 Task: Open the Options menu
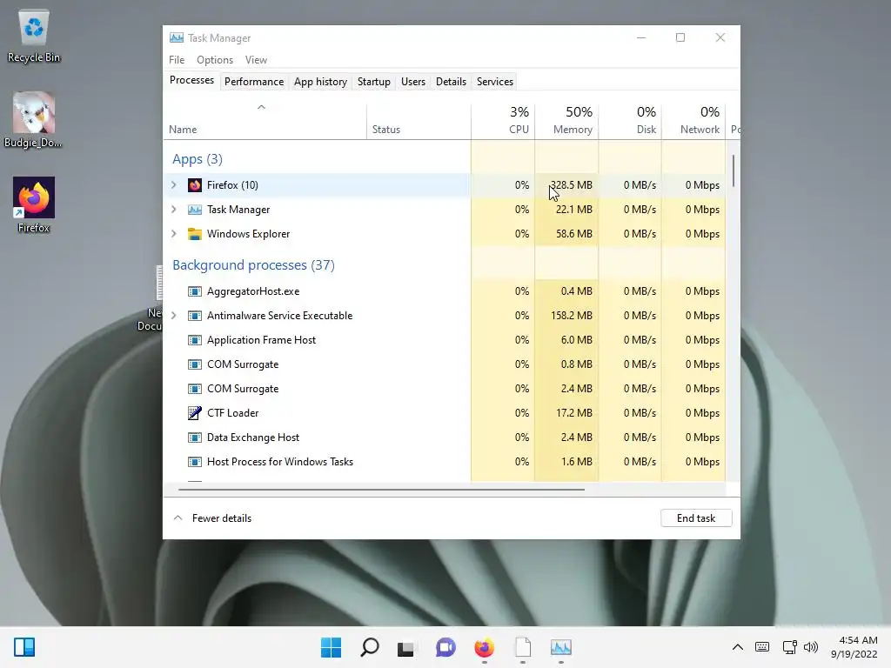click(x=215, y=60)
